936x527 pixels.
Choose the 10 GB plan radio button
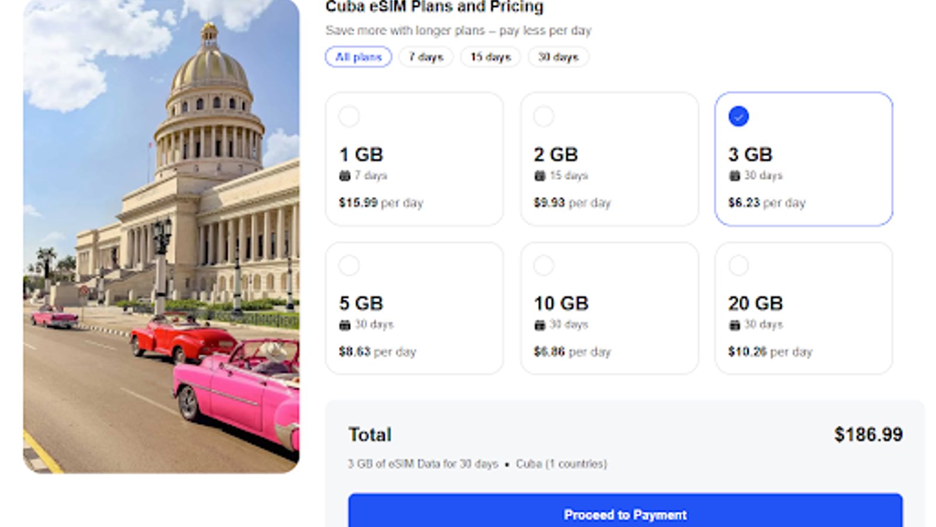point(544,266)
